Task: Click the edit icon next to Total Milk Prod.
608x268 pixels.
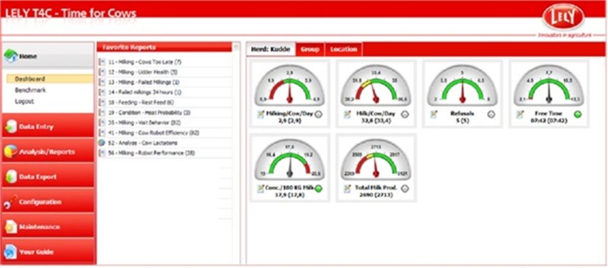Action: (x=346, y=189)
